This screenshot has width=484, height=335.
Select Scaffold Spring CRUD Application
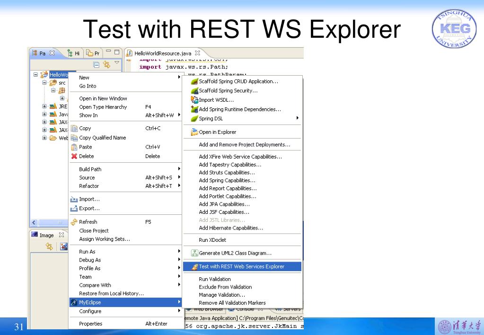coord(238,81)
